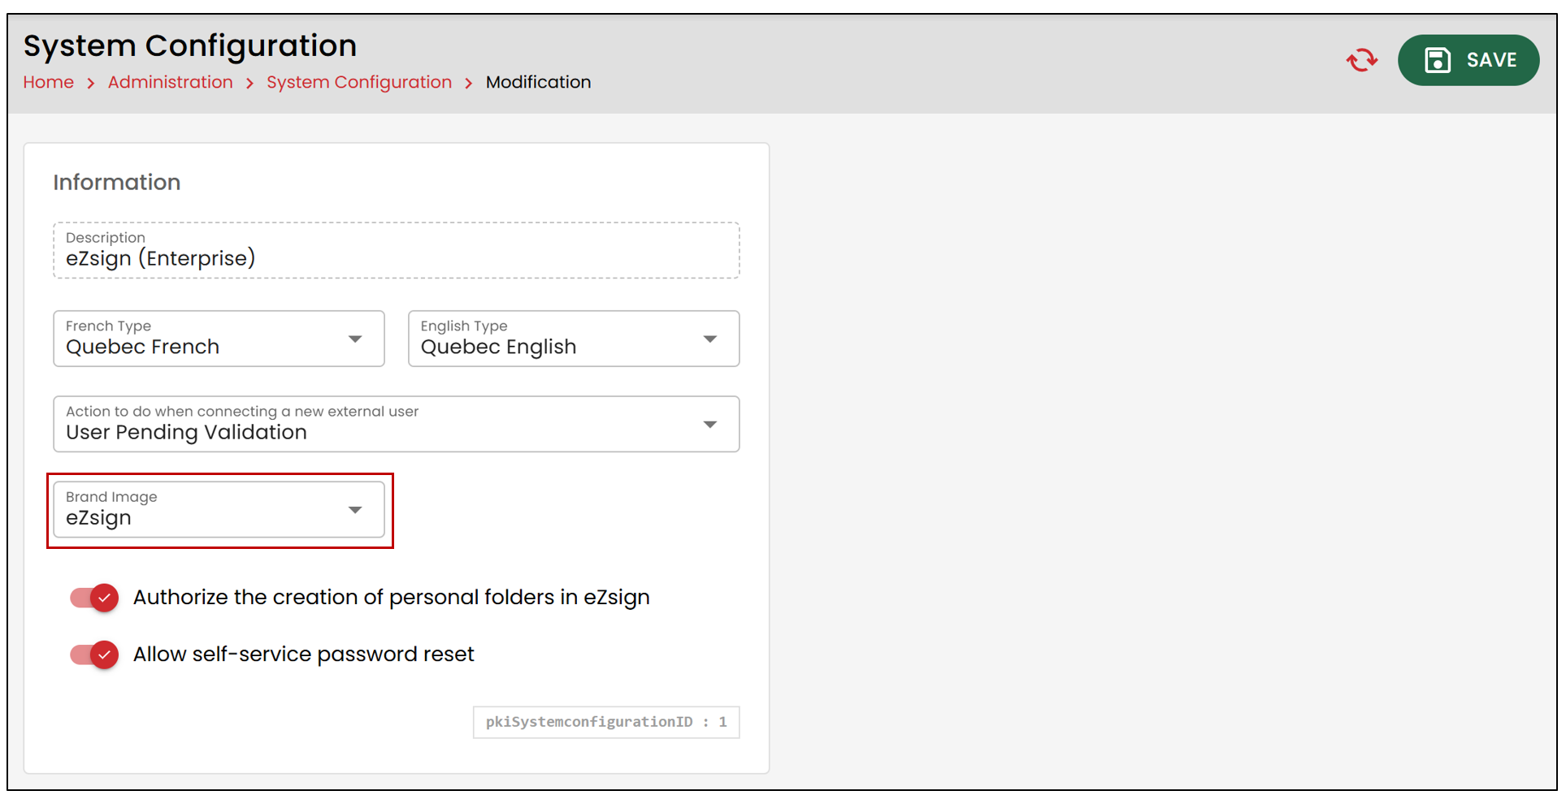This screenshot has height=795, width=1566.
Task: Navigate to Administration breadcrumb
Action: 171,82
